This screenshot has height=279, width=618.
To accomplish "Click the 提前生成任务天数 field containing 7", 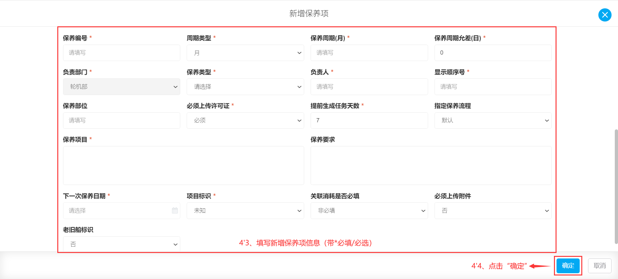I will coord(369,120).
